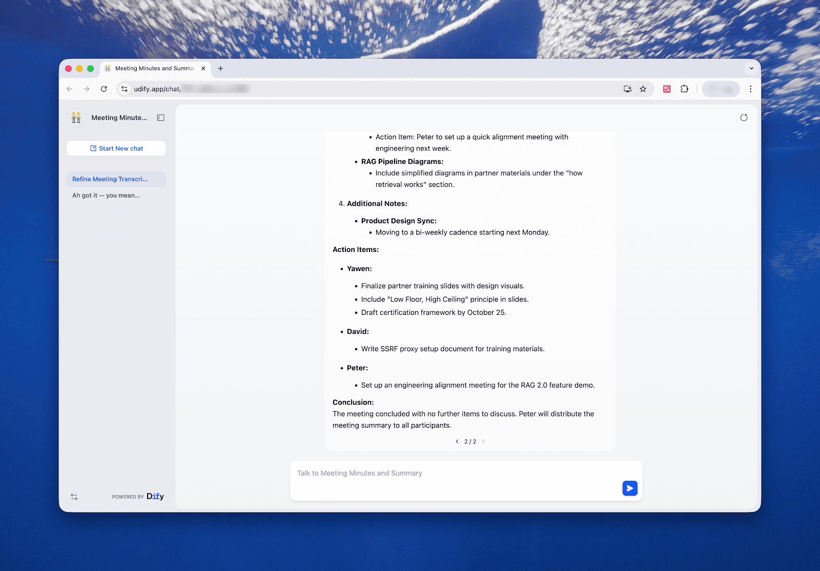View site information icon in address bar
Image resolution: width=820 pixels, height=571 pixels.
[x=125, y=89]
